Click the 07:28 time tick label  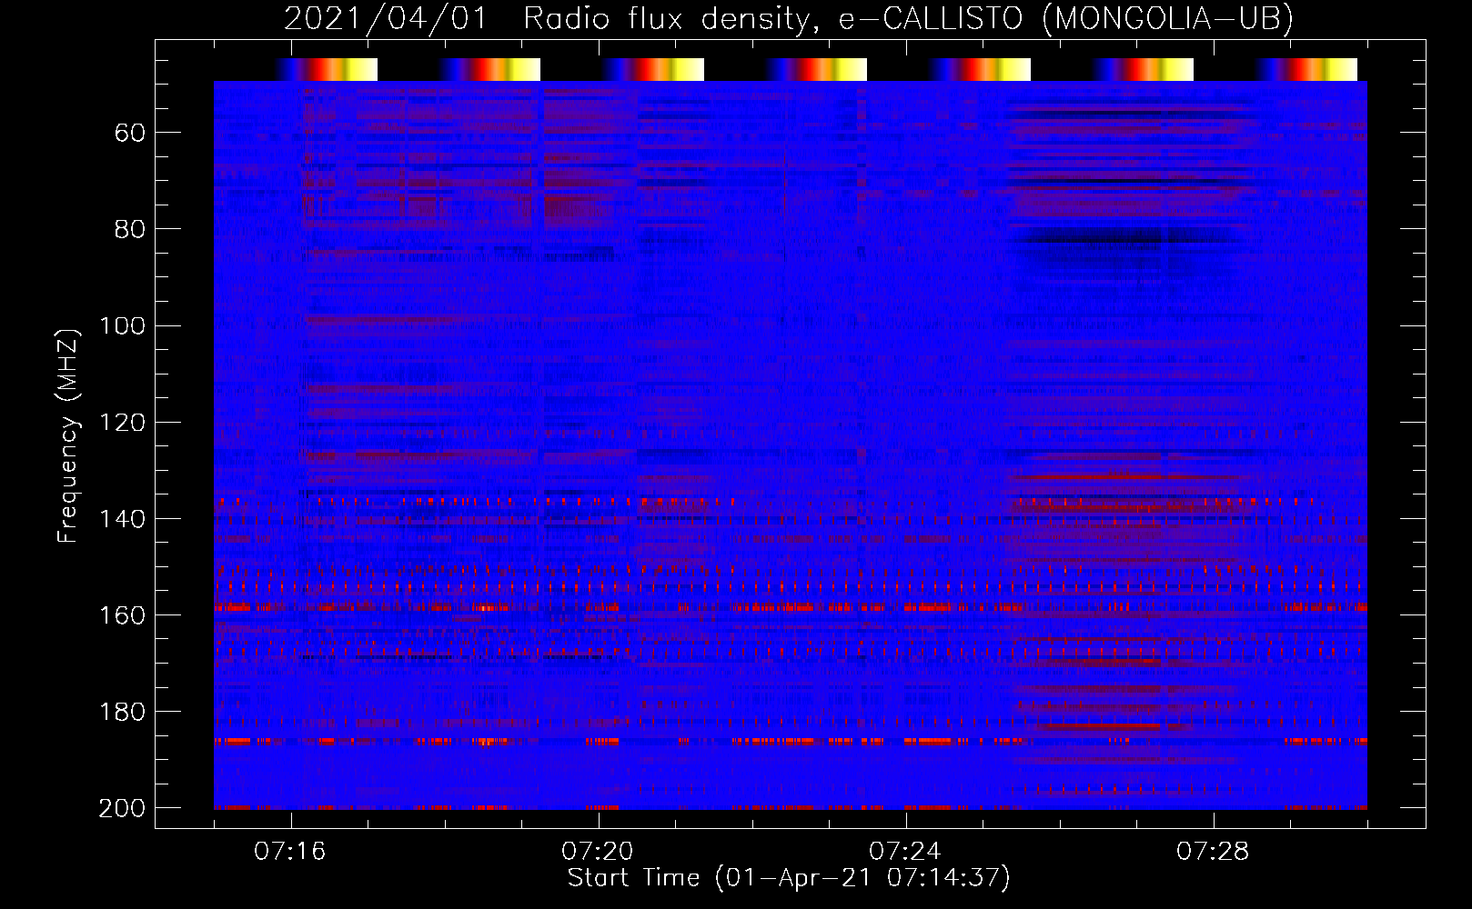[1213, 852]
